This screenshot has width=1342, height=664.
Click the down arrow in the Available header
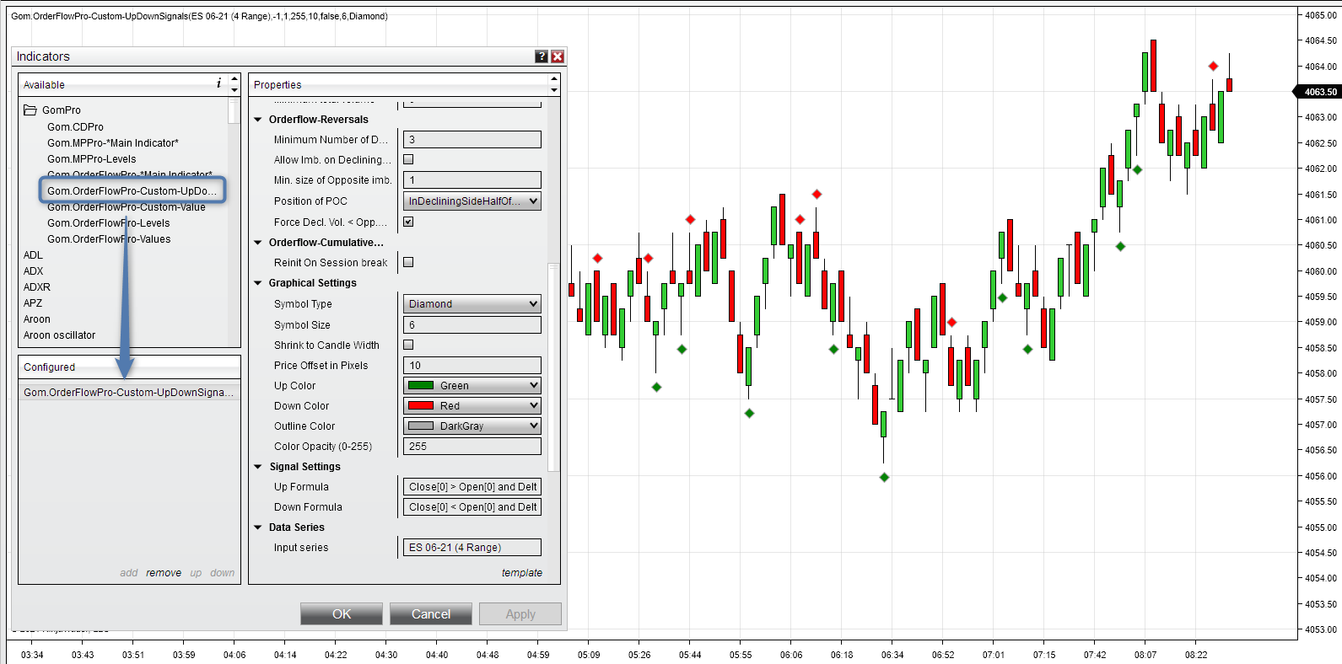[234, 89]
